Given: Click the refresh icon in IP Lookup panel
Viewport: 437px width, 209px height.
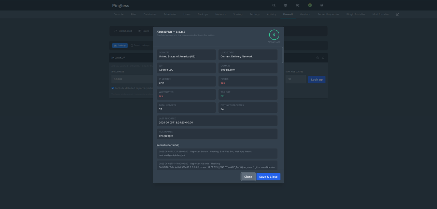Looking at the screenshot, I should point(323,58).
